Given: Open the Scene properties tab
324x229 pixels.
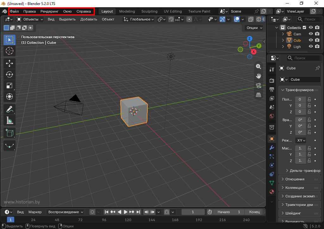Looking at the screenshot, I should pos(272,107).
